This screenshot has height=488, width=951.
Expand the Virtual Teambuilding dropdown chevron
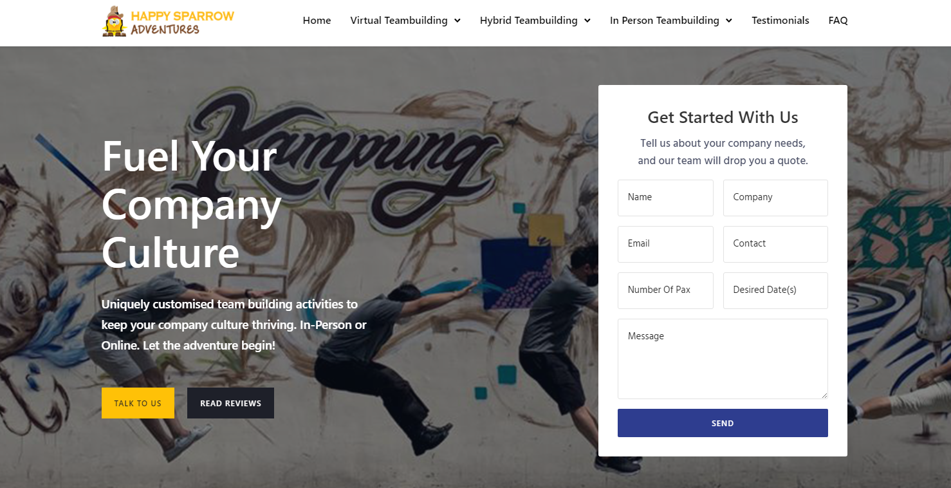click(x=457, y=21)
